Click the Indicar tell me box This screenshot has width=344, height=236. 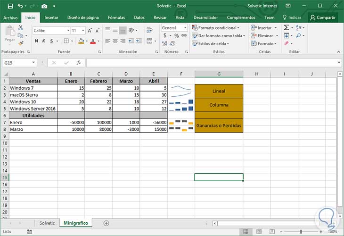pyautogui.click(x=292, y=17)
